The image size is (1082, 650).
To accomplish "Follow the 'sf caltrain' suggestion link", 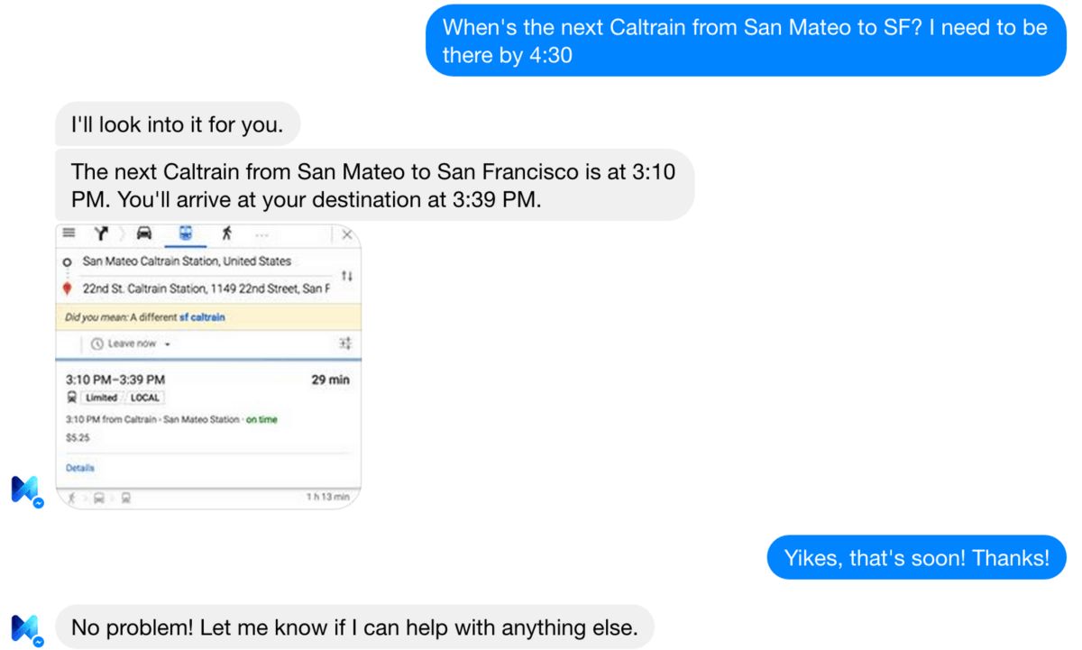I will [x=202, y=317].
